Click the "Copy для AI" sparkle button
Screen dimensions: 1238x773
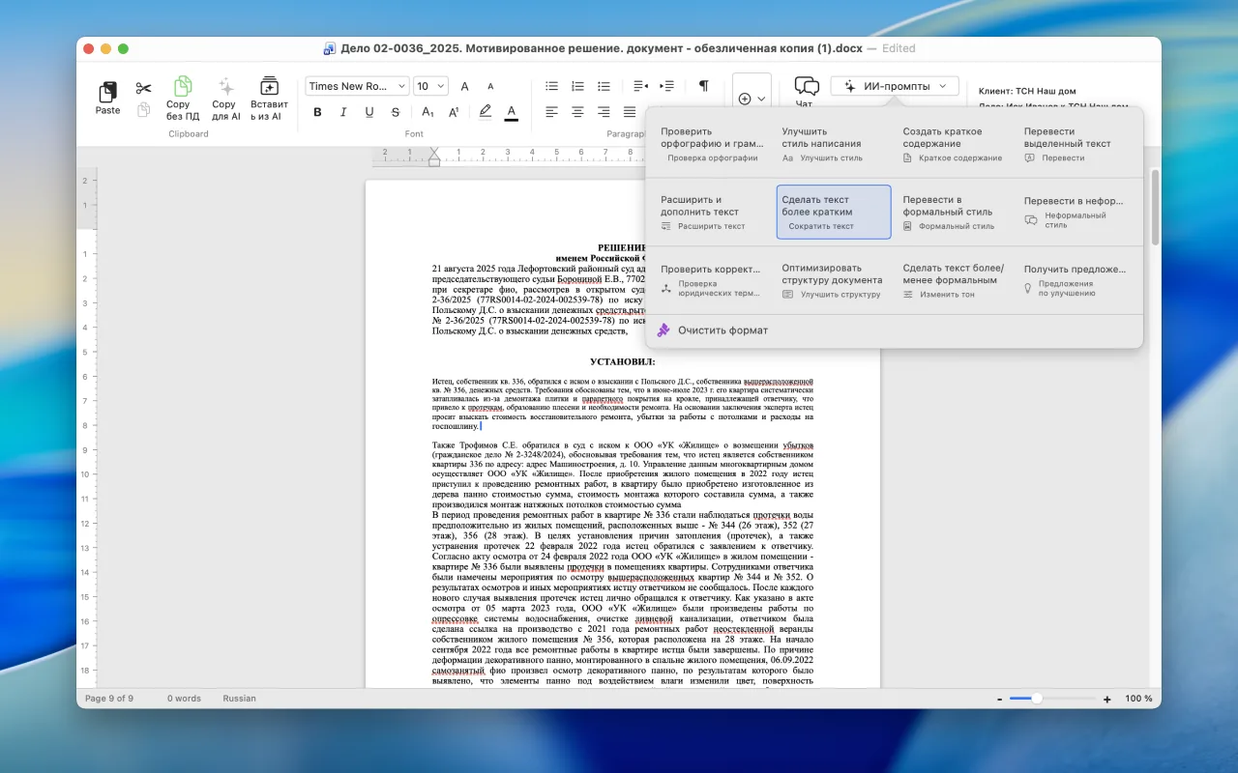pos(224,99)
